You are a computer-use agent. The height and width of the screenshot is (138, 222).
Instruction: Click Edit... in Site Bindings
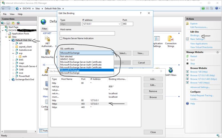(x=153, y=85)
